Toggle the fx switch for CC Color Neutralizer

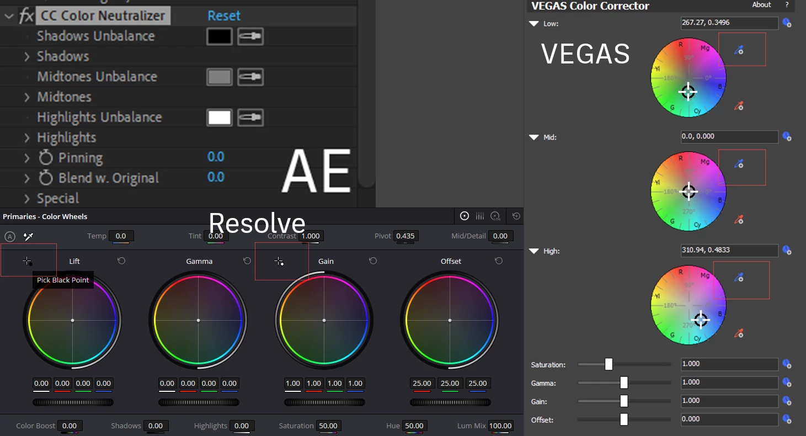click(x=26, y=15)
